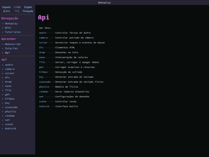209x157 pixels.
Task: Open draw in the api sidebar
Action: click(8, 82)
